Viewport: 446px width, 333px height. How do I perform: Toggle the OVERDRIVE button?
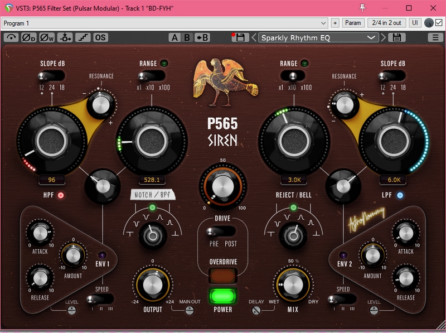pyautogui.click(x=223, y=276)
